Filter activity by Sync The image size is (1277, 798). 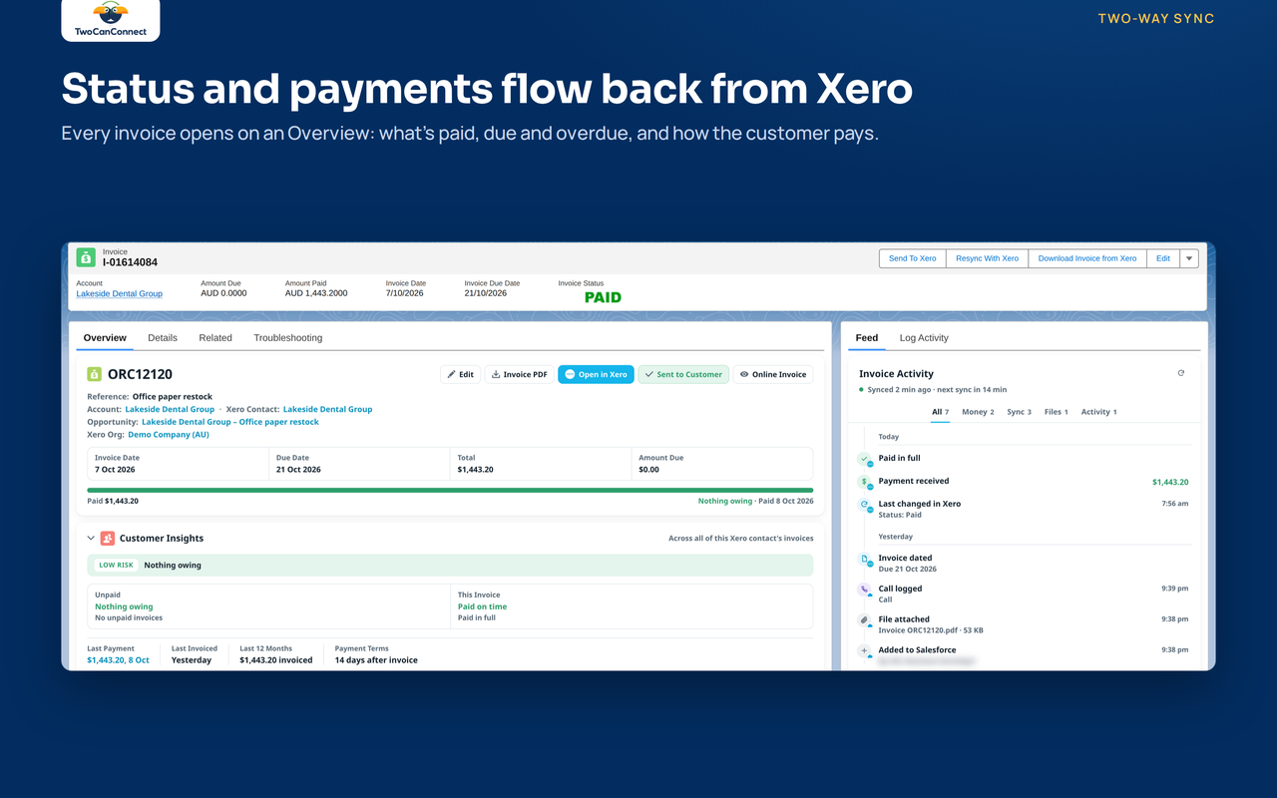point(1019,412)
